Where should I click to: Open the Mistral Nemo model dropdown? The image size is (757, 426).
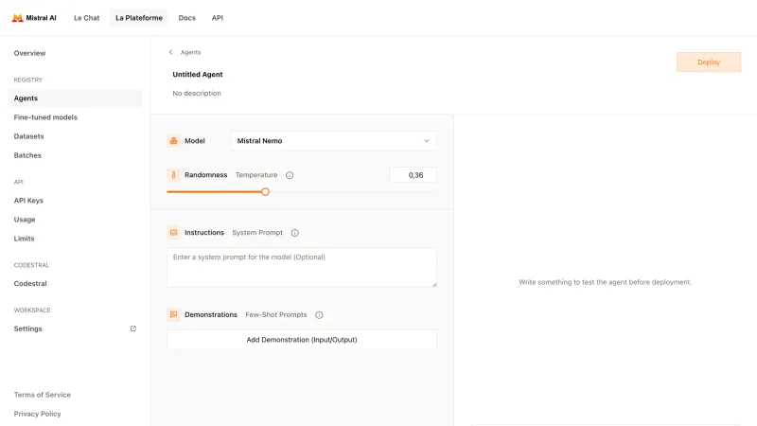pyautogui.click(x=334, y=141)
